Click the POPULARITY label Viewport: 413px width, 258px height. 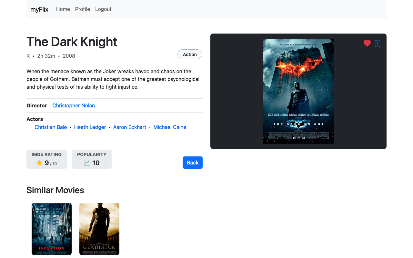92,154
